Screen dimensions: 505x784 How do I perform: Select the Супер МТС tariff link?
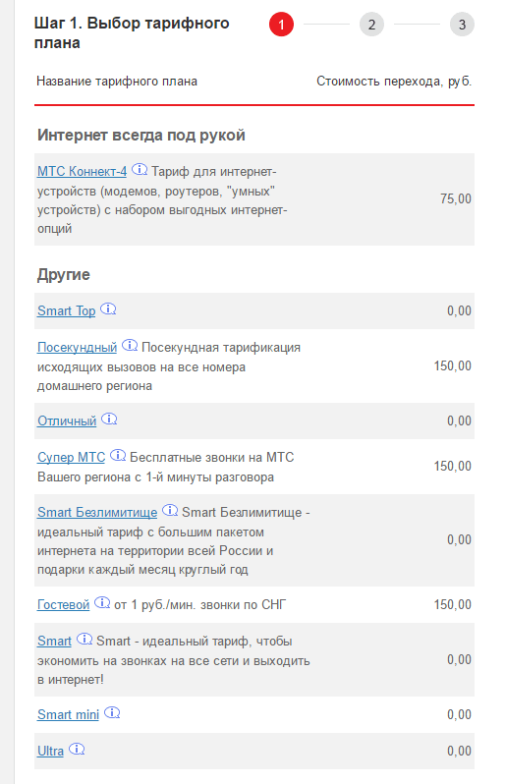[x=72, y=457]
